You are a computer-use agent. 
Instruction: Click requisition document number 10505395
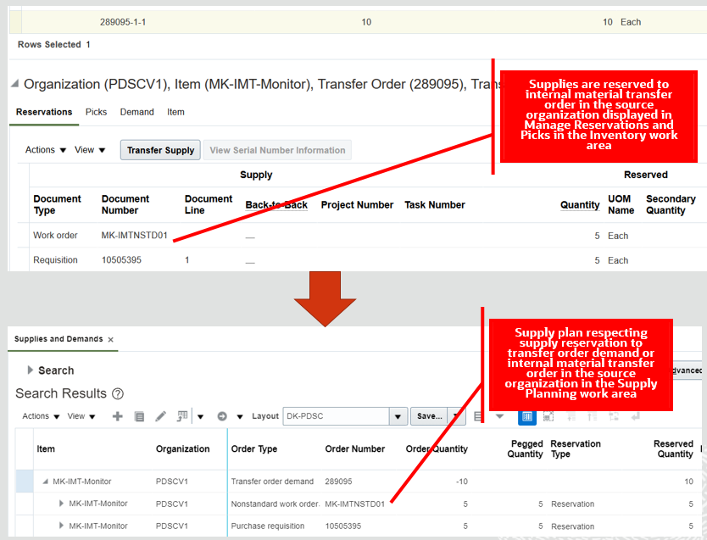click(121, 260)
